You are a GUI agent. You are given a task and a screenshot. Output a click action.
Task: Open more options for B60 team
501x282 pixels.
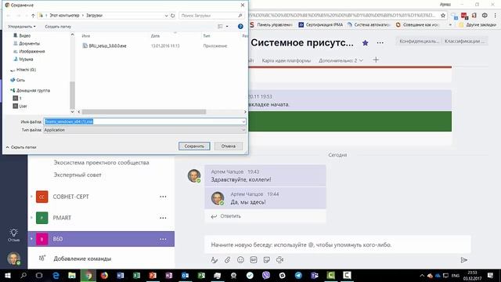pos(163,239)
